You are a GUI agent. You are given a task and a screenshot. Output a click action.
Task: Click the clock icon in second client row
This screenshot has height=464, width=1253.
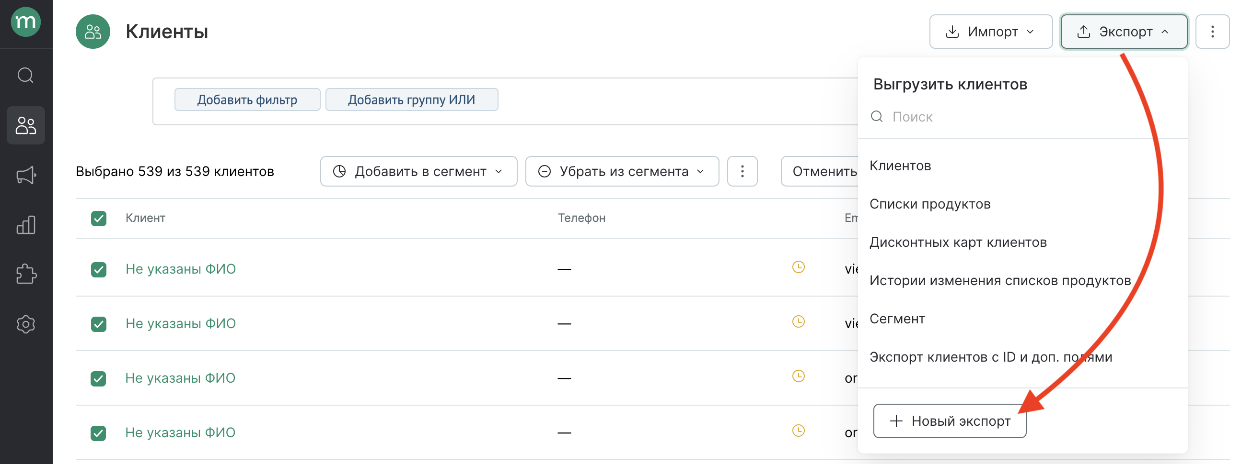point(798,321)
